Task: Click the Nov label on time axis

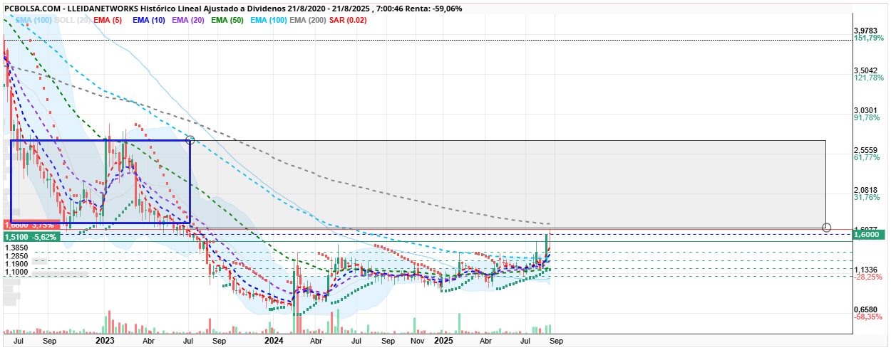Action: tap(418, 341)
